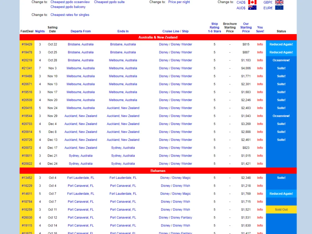The image size is (312, 234).
Task: Click Auckland, New Zealand Ends In for Nov 24 row
Action: point(123,108)
